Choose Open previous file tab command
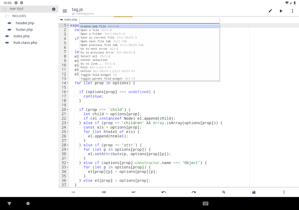This screenshot has height=210, width=299. pos(149,45)
